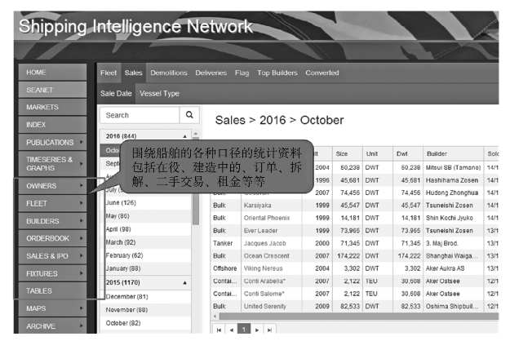This screenshot has height=341, width=510.
Task: Open the SEANET sidebar item
Action: (x=53, y=90)
